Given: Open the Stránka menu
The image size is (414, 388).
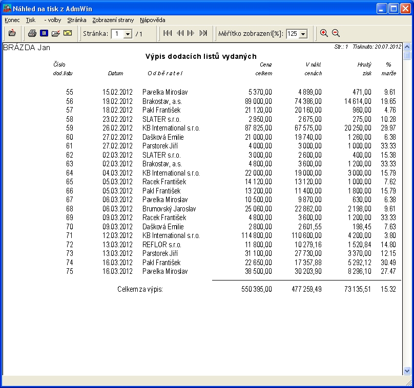Looking at the screenshot, I should (76, 20).
